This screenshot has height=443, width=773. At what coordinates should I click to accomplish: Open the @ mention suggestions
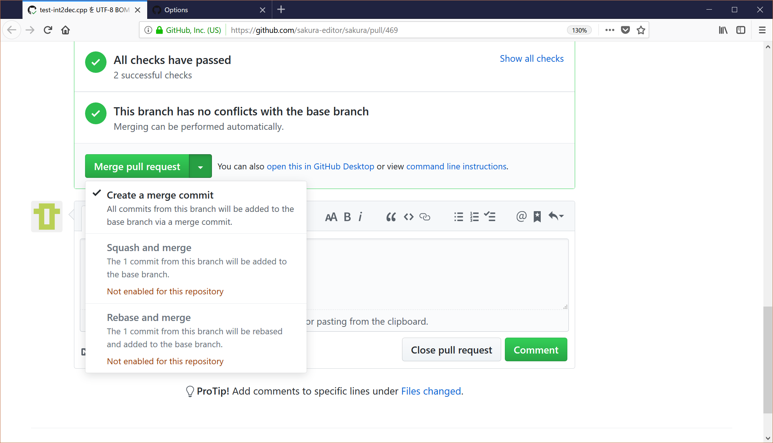521,217
